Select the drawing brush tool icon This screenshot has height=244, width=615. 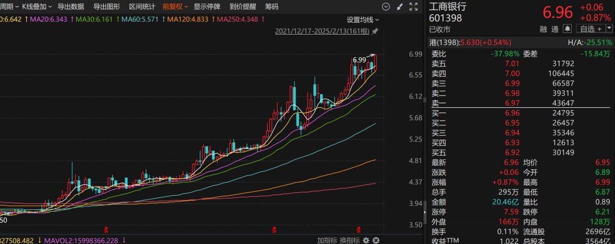pos(400,7)
